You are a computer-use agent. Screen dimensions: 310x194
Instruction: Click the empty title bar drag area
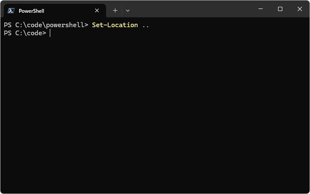coord(192,9)
